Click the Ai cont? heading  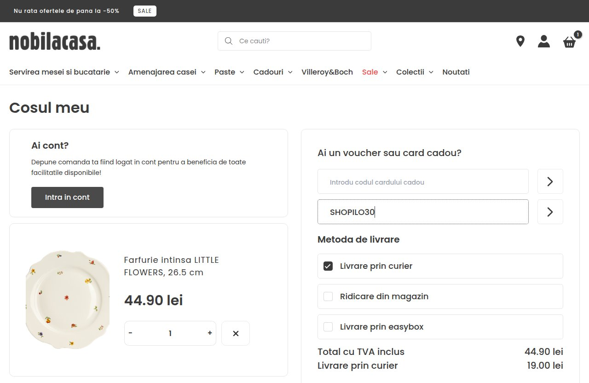tap(50, 145)
